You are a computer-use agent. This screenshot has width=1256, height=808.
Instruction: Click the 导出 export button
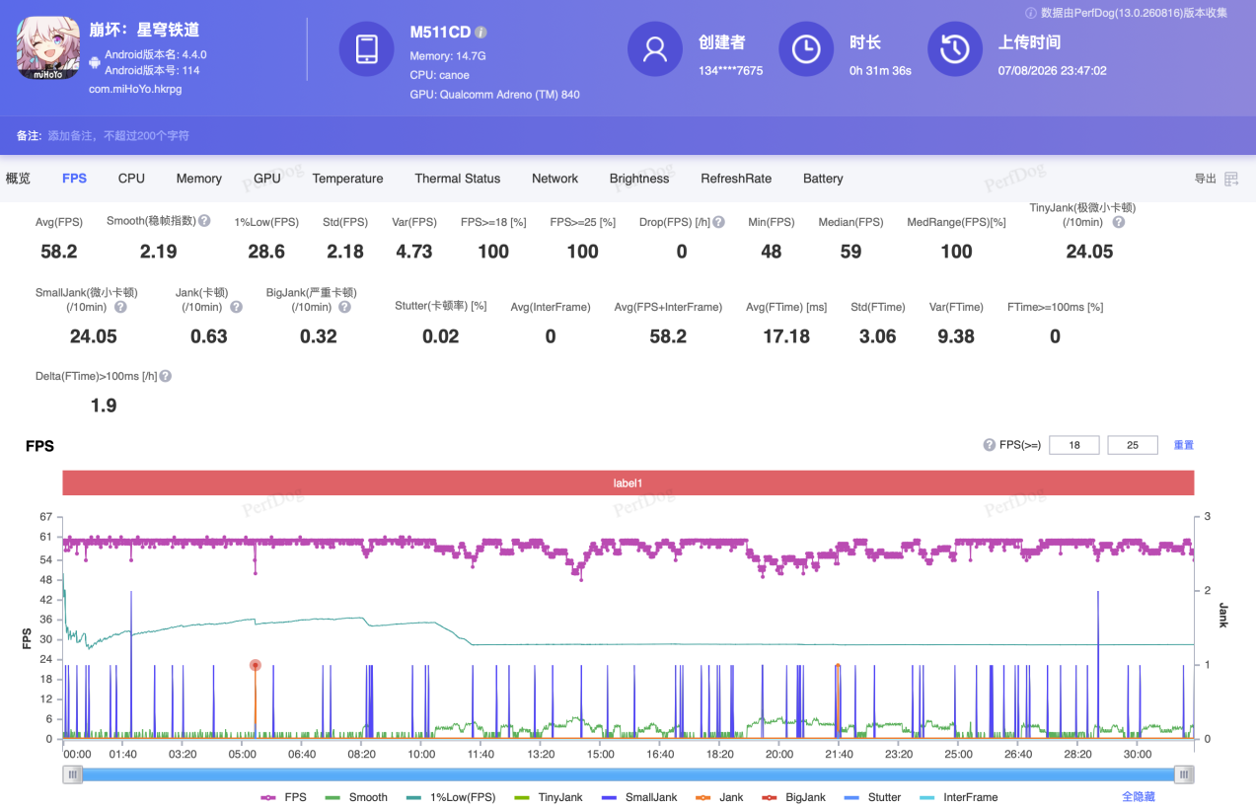click(1206, 179)
